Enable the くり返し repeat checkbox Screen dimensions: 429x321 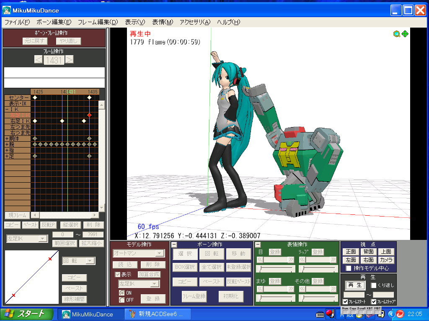click(373, 285)
